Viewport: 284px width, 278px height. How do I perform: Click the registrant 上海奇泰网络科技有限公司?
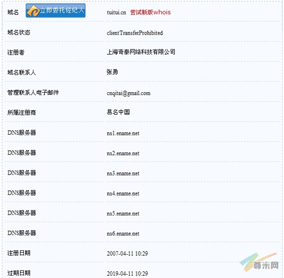click(141, 52)
